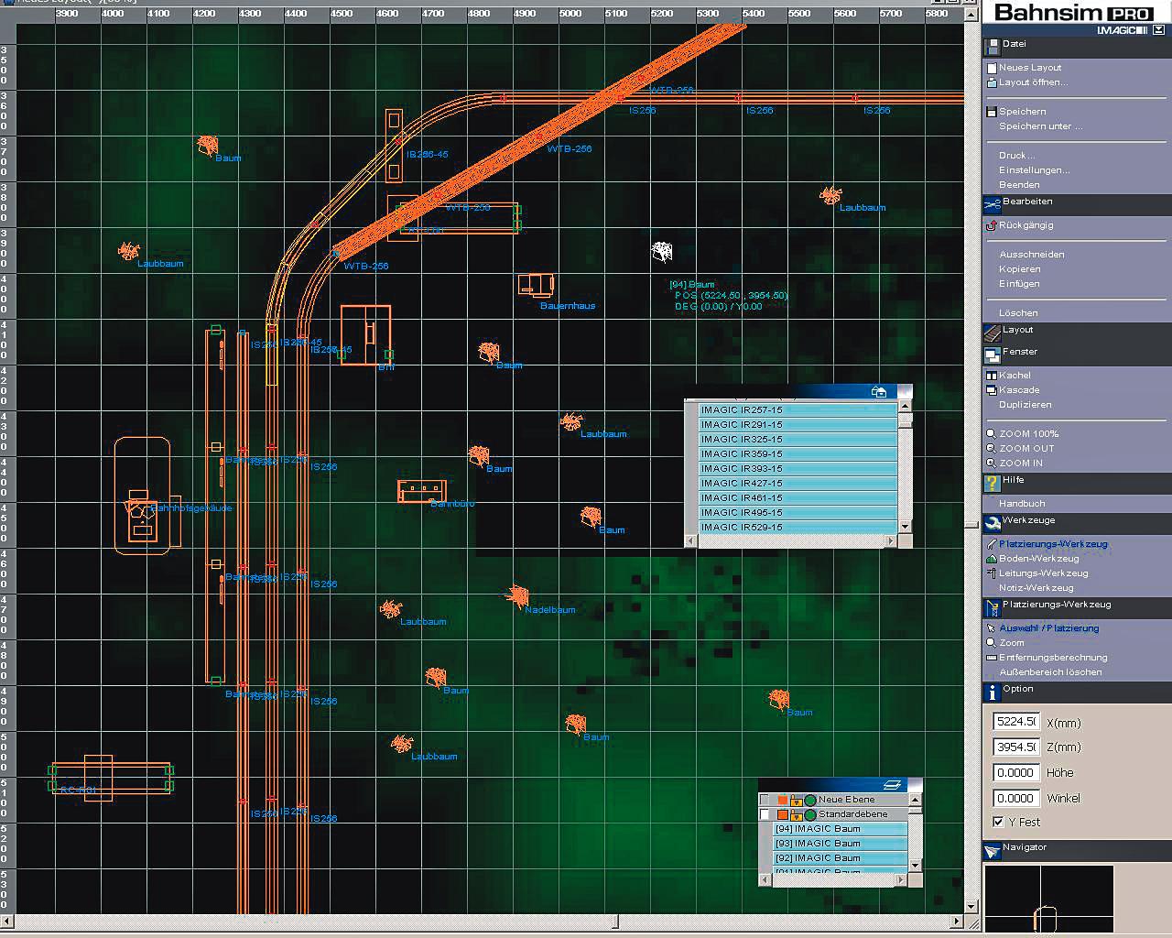Click the Layout section track icon

pos(992,332)
